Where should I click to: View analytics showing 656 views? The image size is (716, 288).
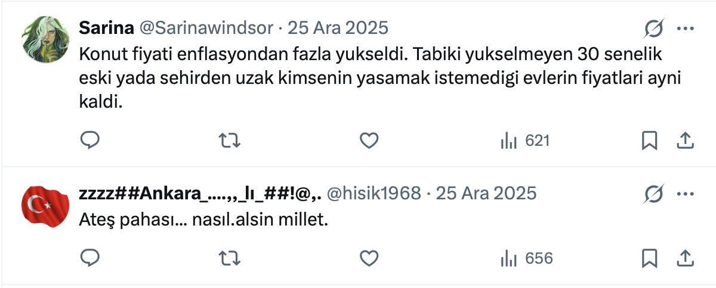coord(526,259)
